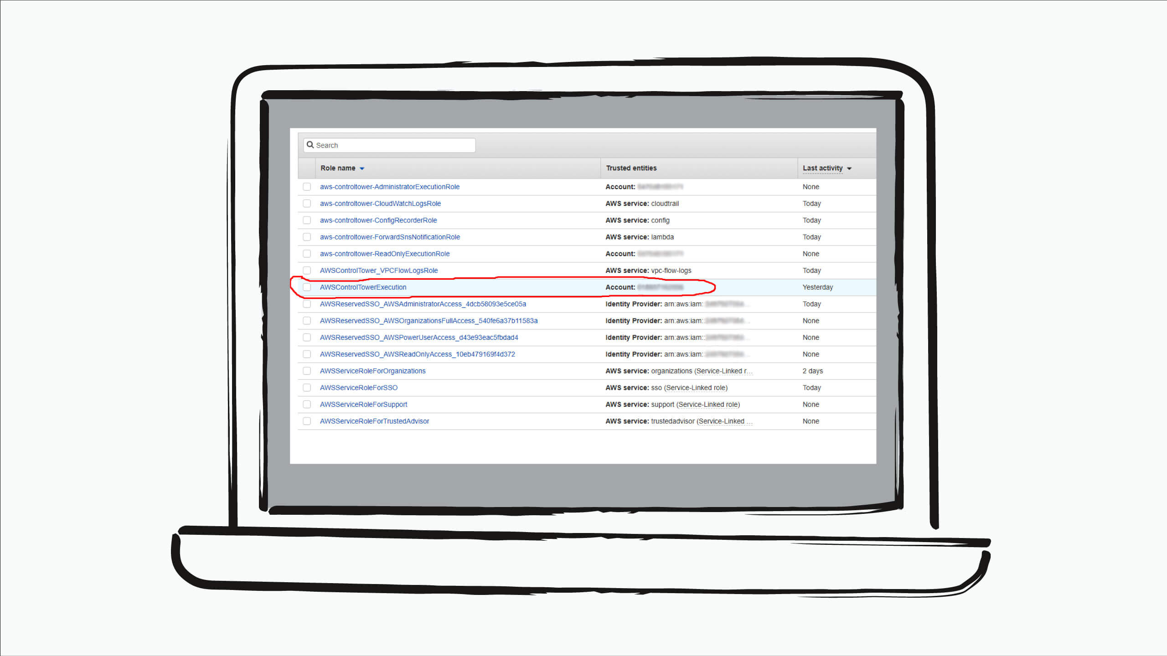Click the search magnifier icon
Image resolution: width=1167 pixels, height=656 pixels.
click(x=310, y=144)
